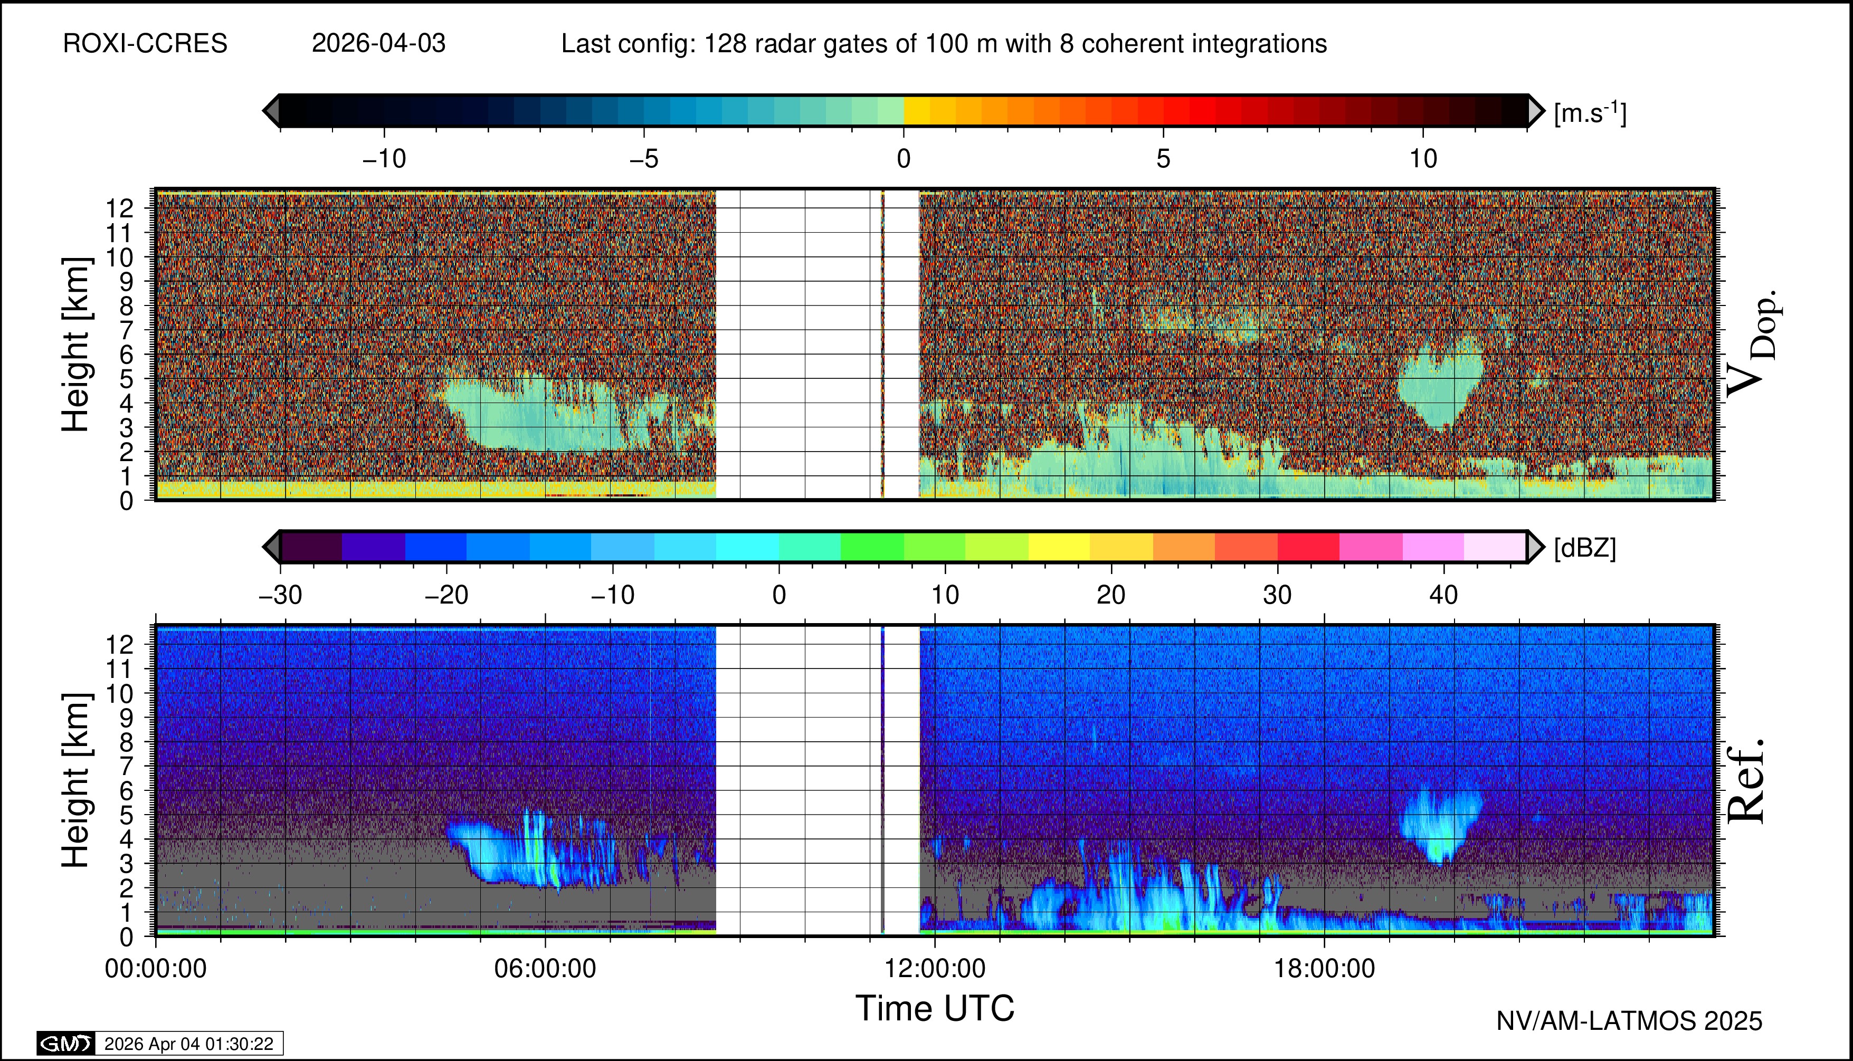The width and height of the screenshot is (1853, 1061).
Task: Click right arrow of velocity colorbar
Action: coord(1535,111)
